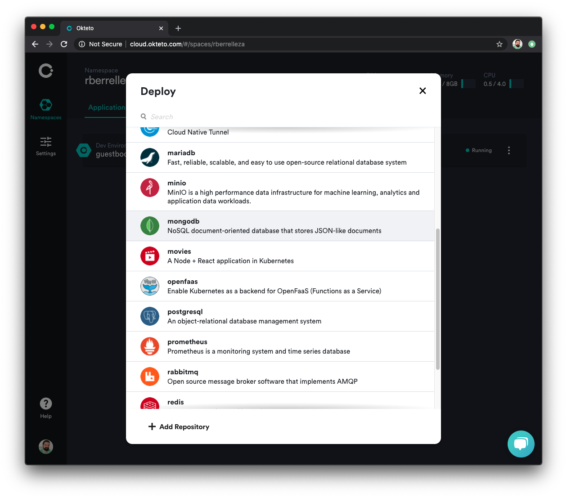Select the mariadb application name
Image resolution: width=567 pixels, height=498 pixels.
(181, 153)
